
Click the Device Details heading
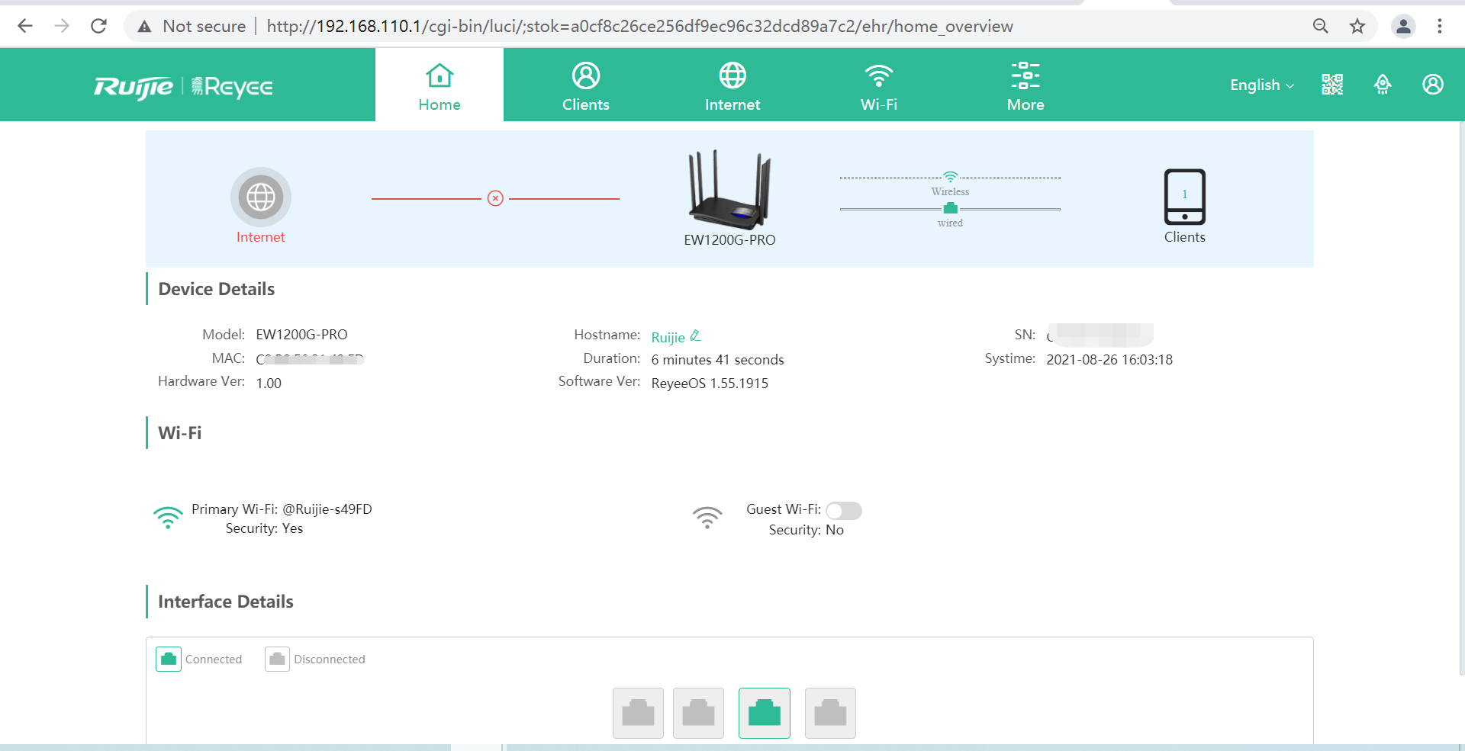pyautogui.click(x=217, y=289)
